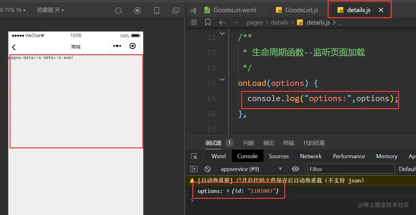Image resolution: width=416 pixels, height=215 pixels.
Task: Open the outline list icon in breadcrumb bar
Action: pos(194,22)
